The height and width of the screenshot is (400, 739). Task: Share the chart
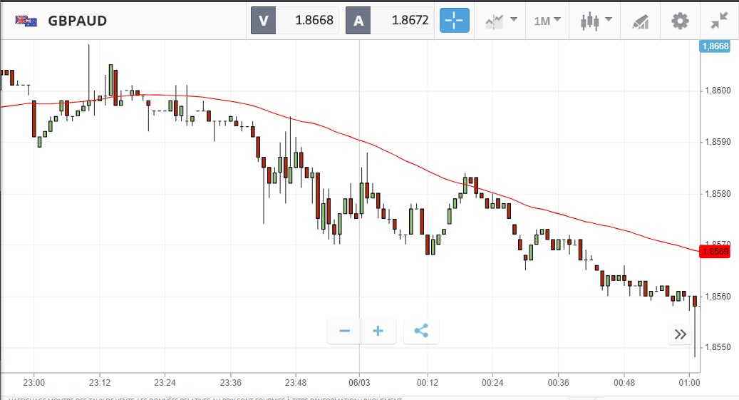421,331
